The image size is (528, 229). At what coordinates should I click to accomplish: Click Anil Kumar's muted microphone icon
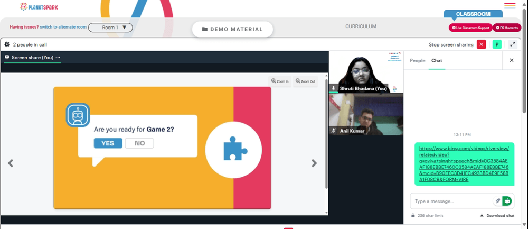click(333, 131)
